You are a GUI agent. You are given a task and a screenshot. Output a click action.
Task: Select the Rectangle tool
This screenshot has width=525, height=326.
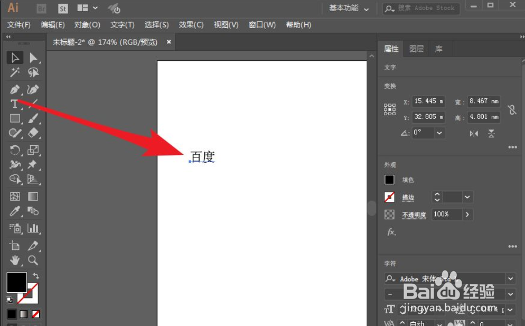15,118
